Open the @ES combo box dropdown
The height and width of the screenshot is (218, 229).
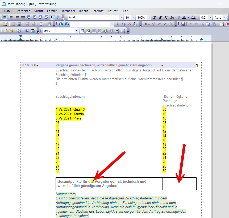[77, 31]
